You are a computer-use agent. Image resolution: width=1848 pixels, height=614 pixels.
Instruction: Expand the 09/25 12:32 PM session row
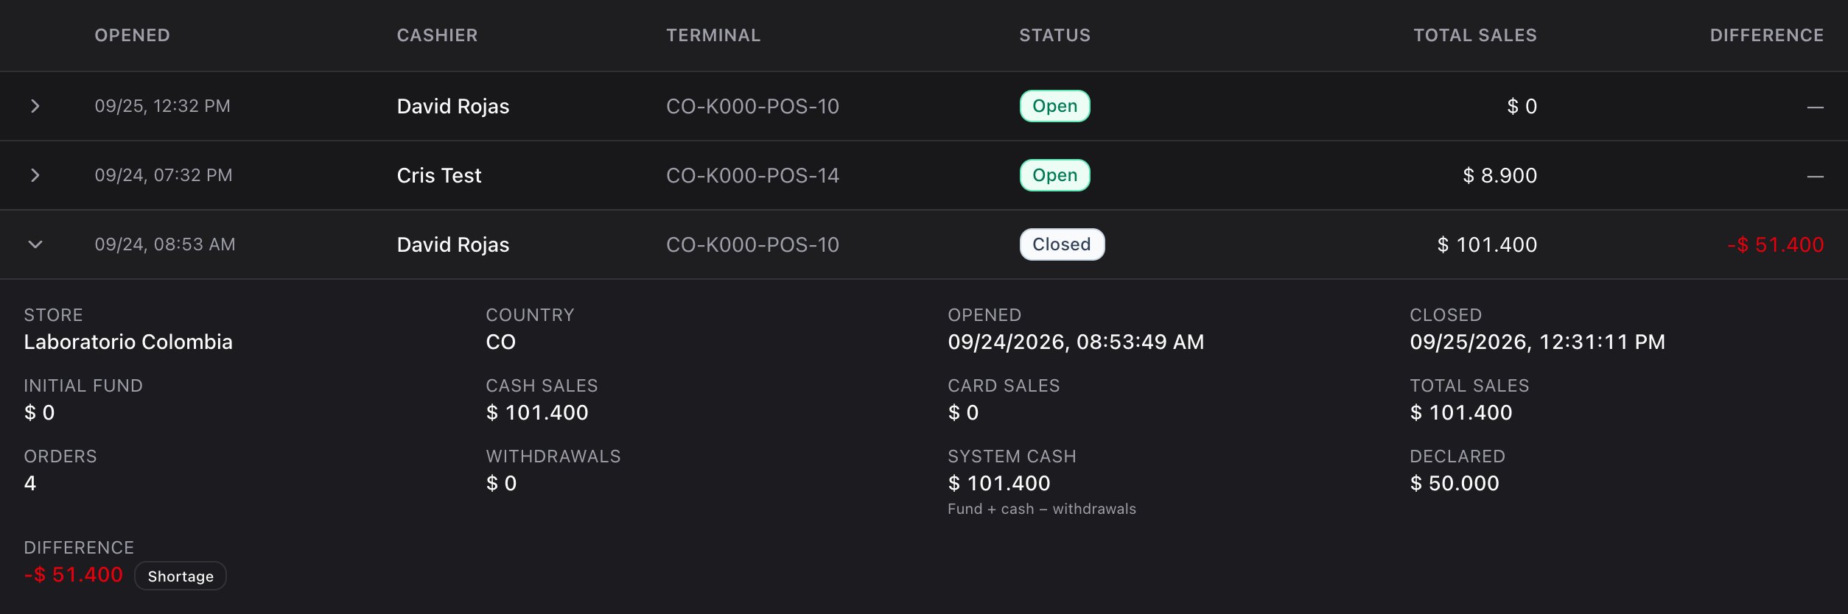[35, 106]
